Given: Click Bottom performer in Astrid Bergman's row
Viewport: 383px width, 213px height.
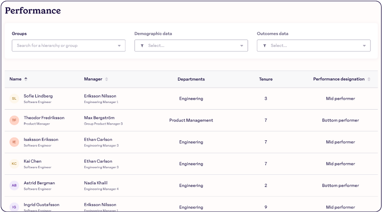Looking at the screenshot, I should point(340,186).
